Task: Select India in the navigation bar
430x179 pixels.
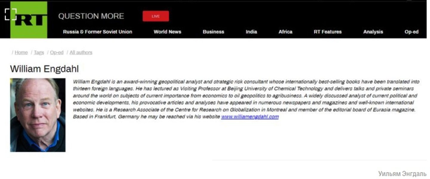Action: pyautogui.click(x=251, y=32)
